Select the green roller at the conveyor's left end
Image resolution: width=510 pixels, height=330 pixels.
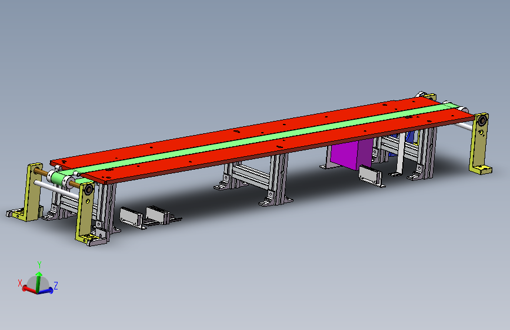(x=59, y=179)
